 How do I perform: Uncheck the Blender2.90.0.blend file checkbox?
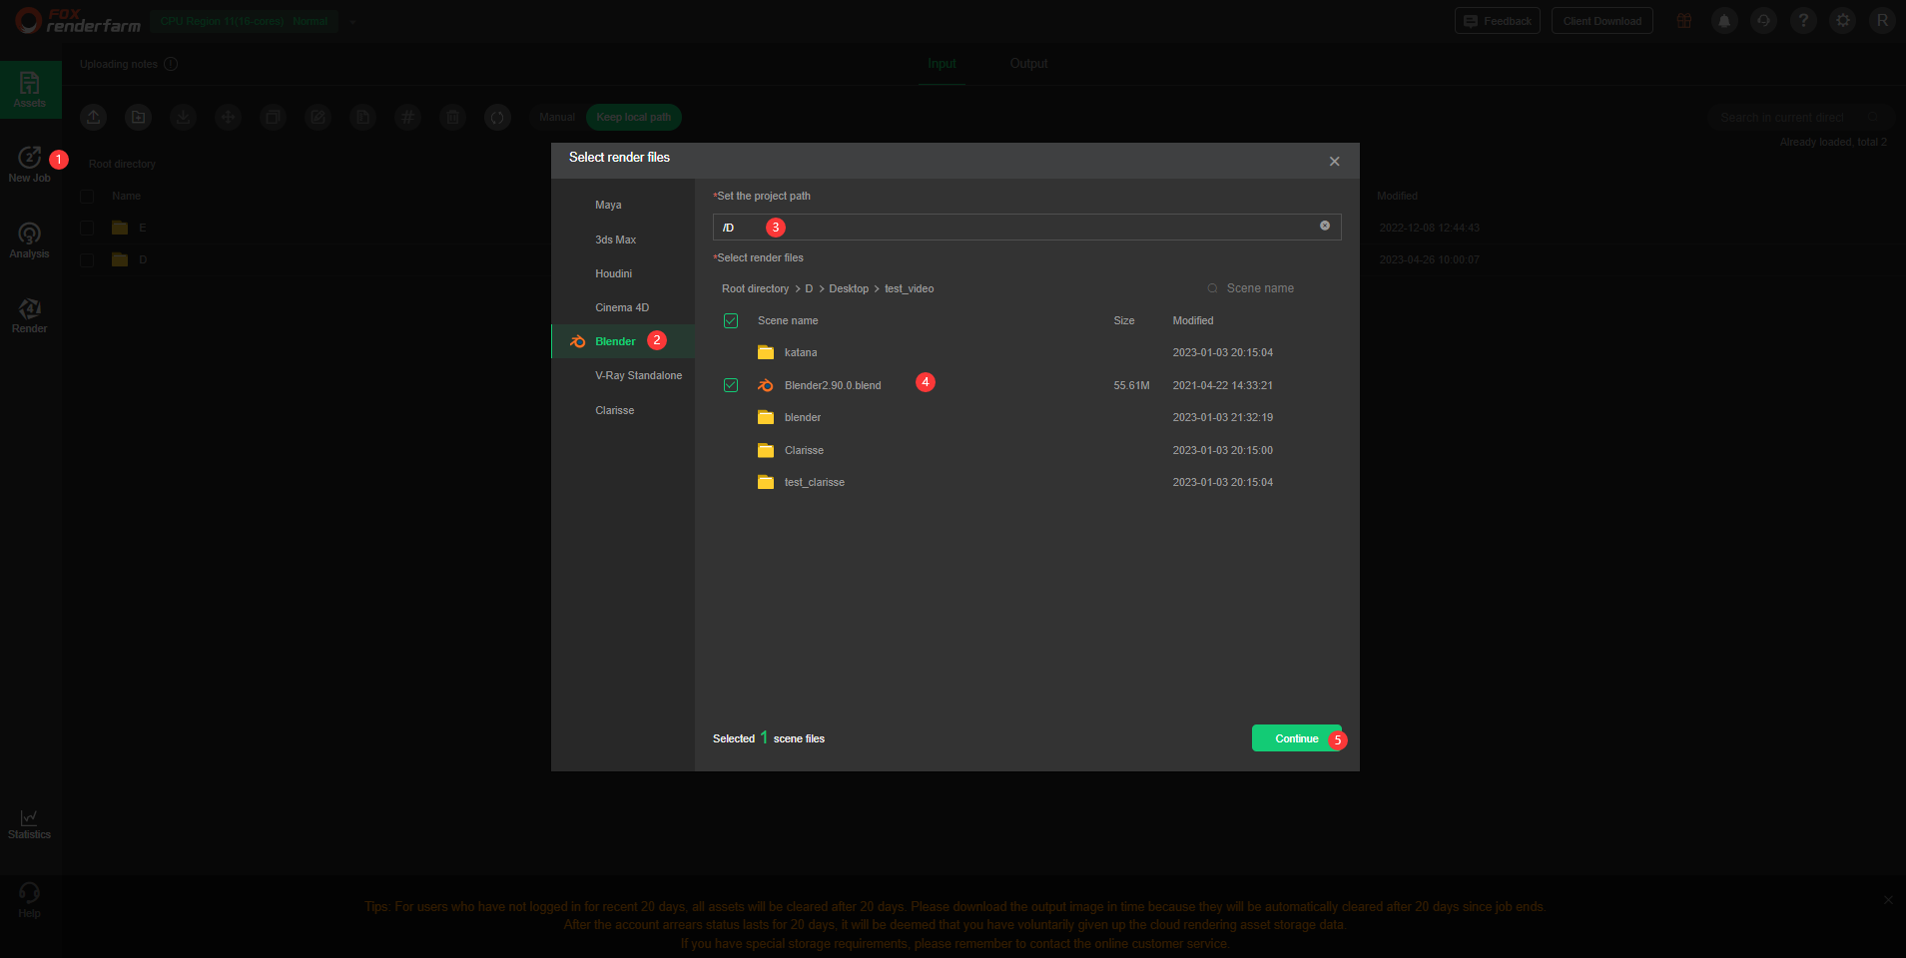click(731, 385)
